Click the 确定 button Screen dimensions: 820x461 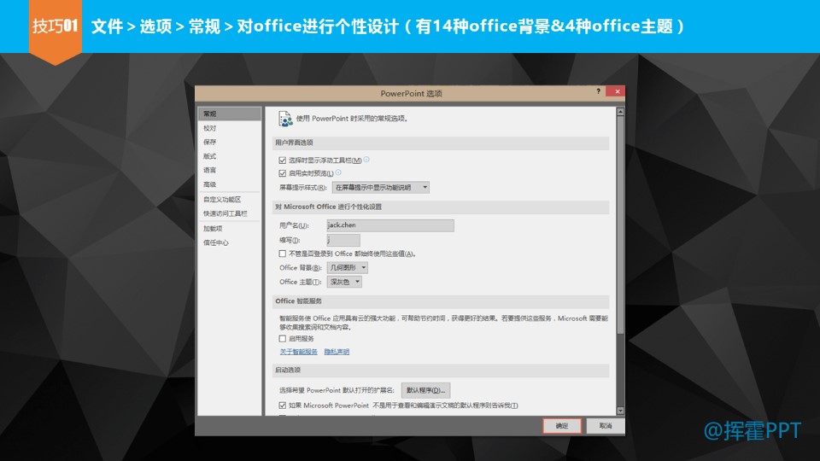pos(561,425)
